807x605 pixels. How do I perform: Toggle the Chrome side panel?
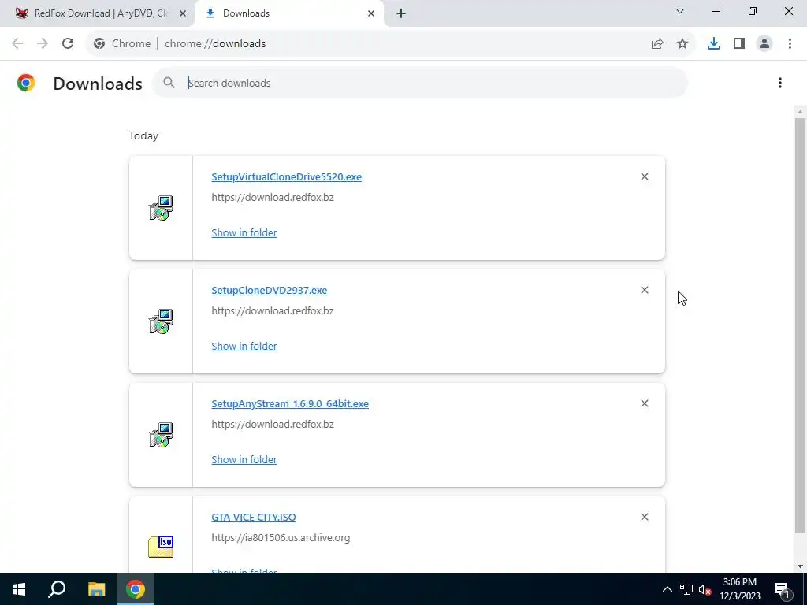[x=739, y=44]
